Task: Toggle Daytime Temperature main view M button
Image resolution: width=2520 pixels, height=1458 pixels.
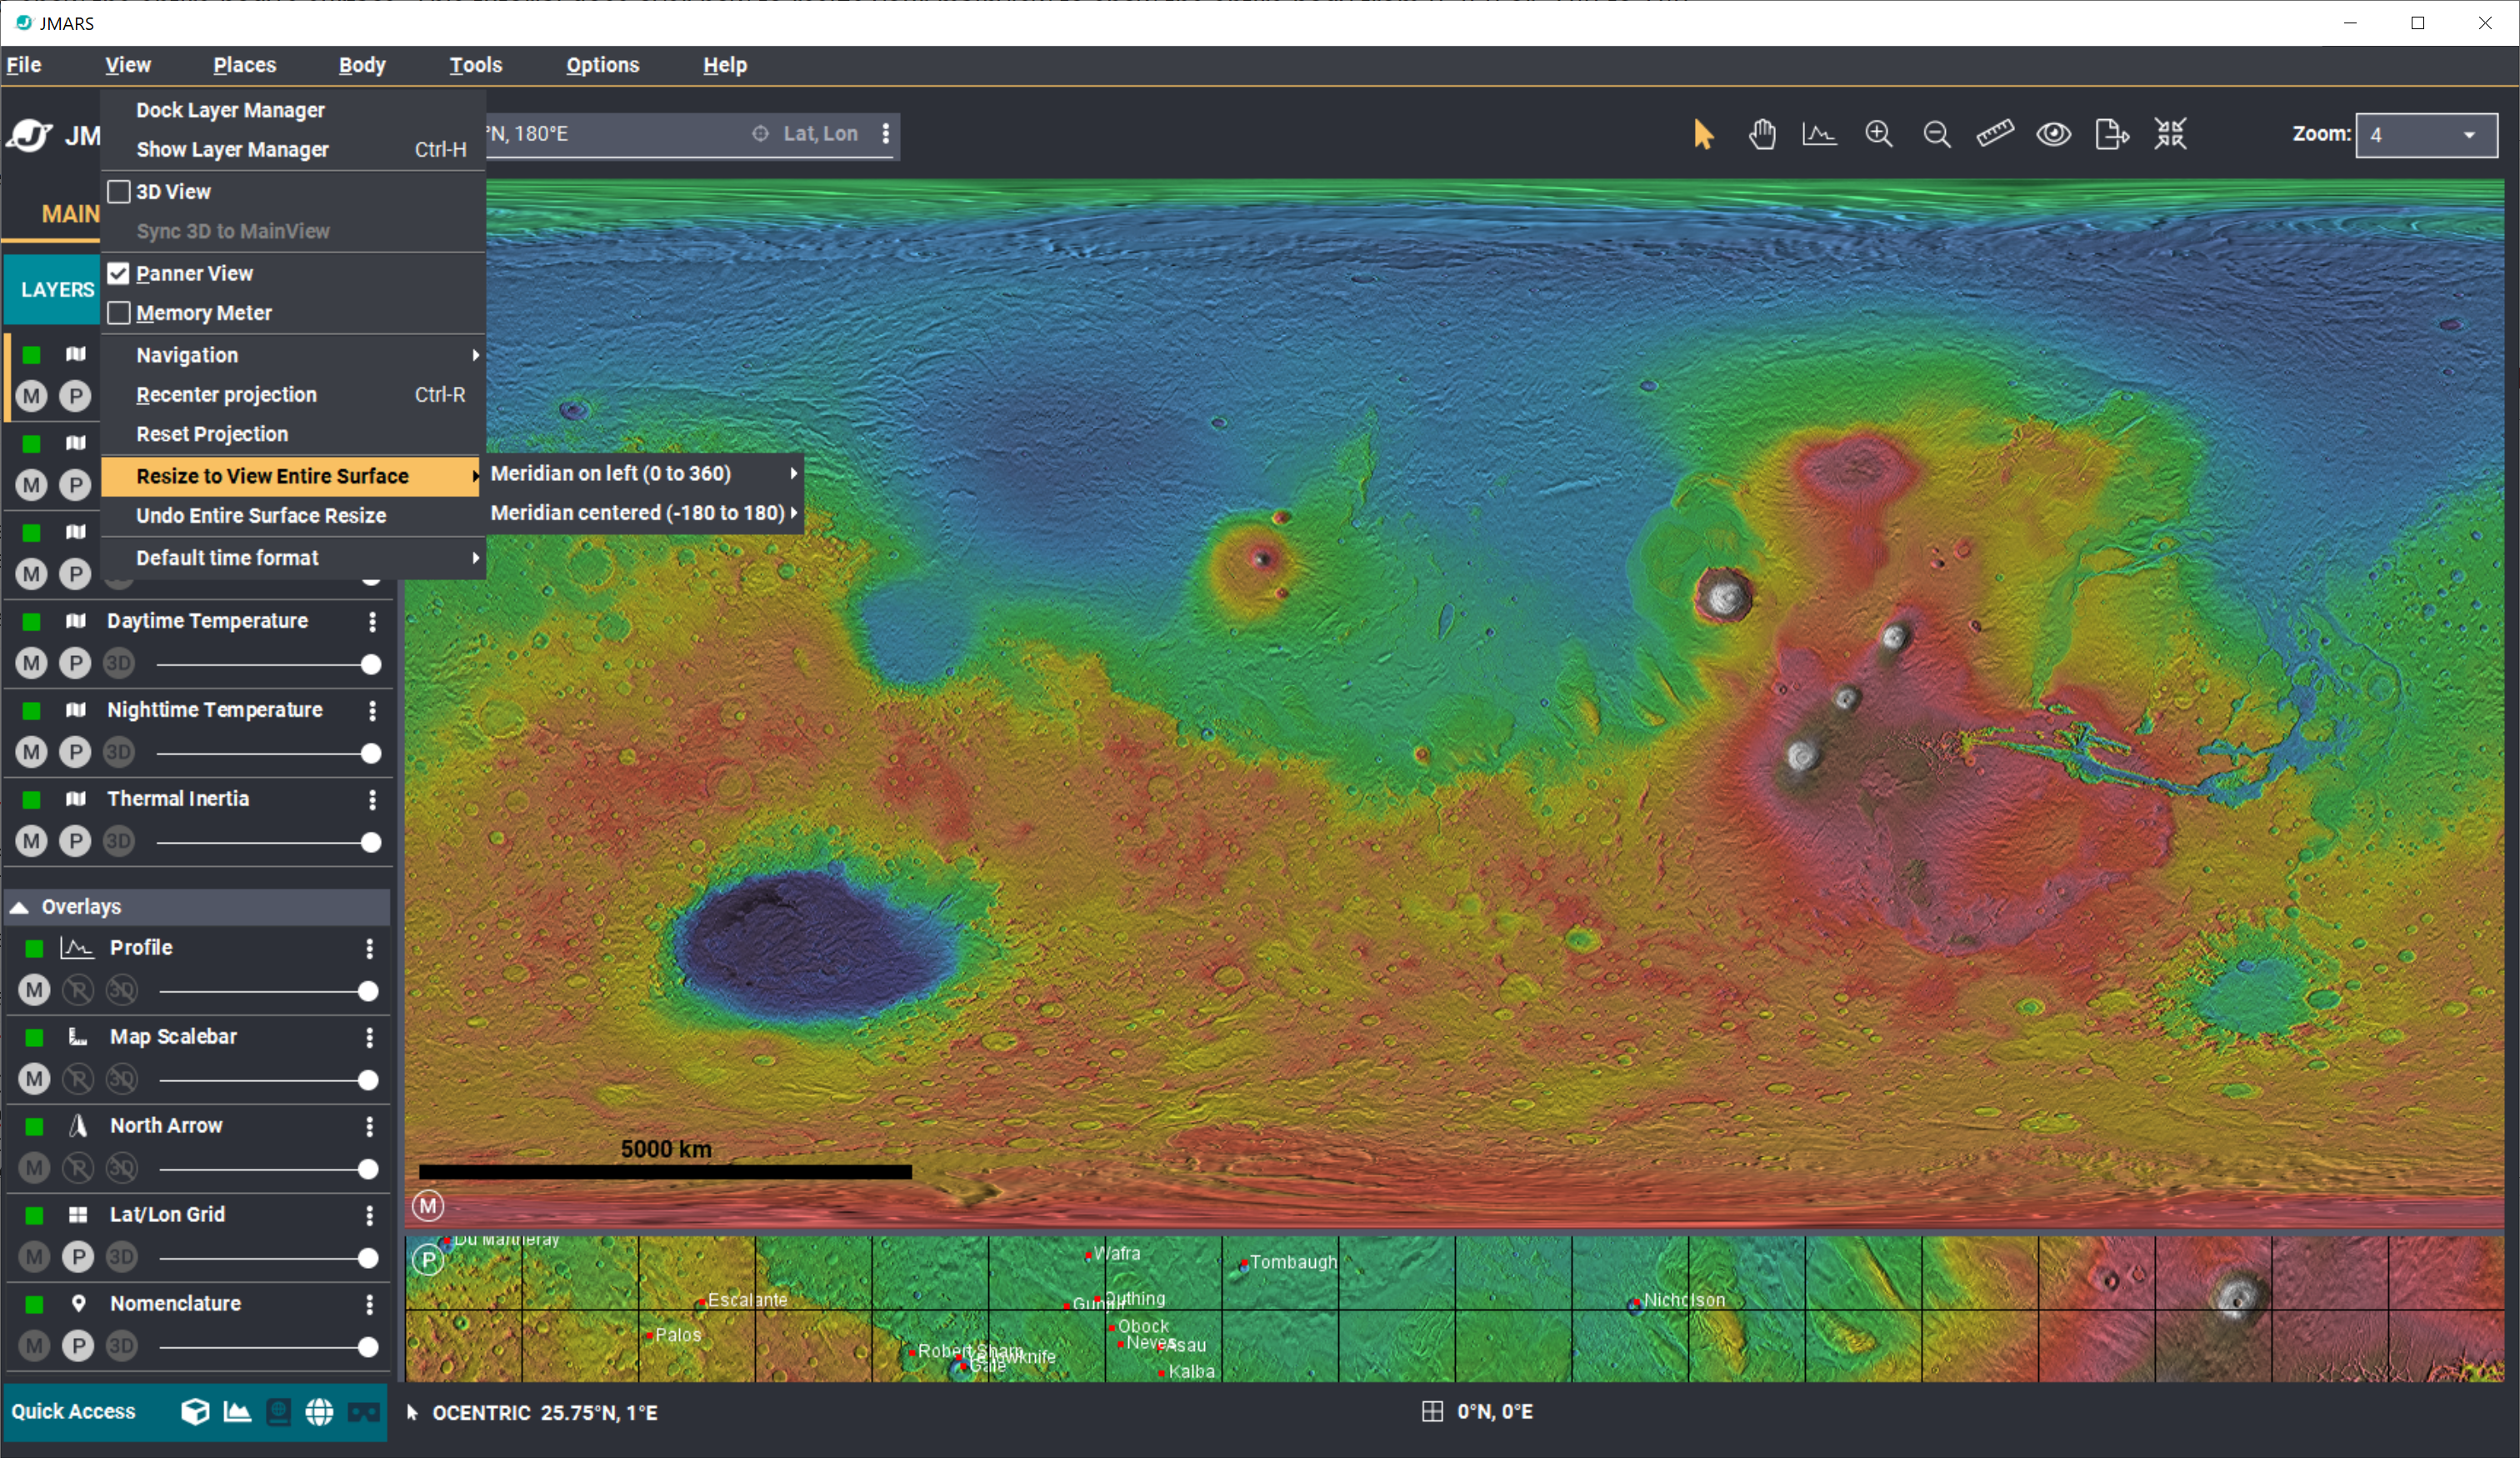Action: (32, 663)
